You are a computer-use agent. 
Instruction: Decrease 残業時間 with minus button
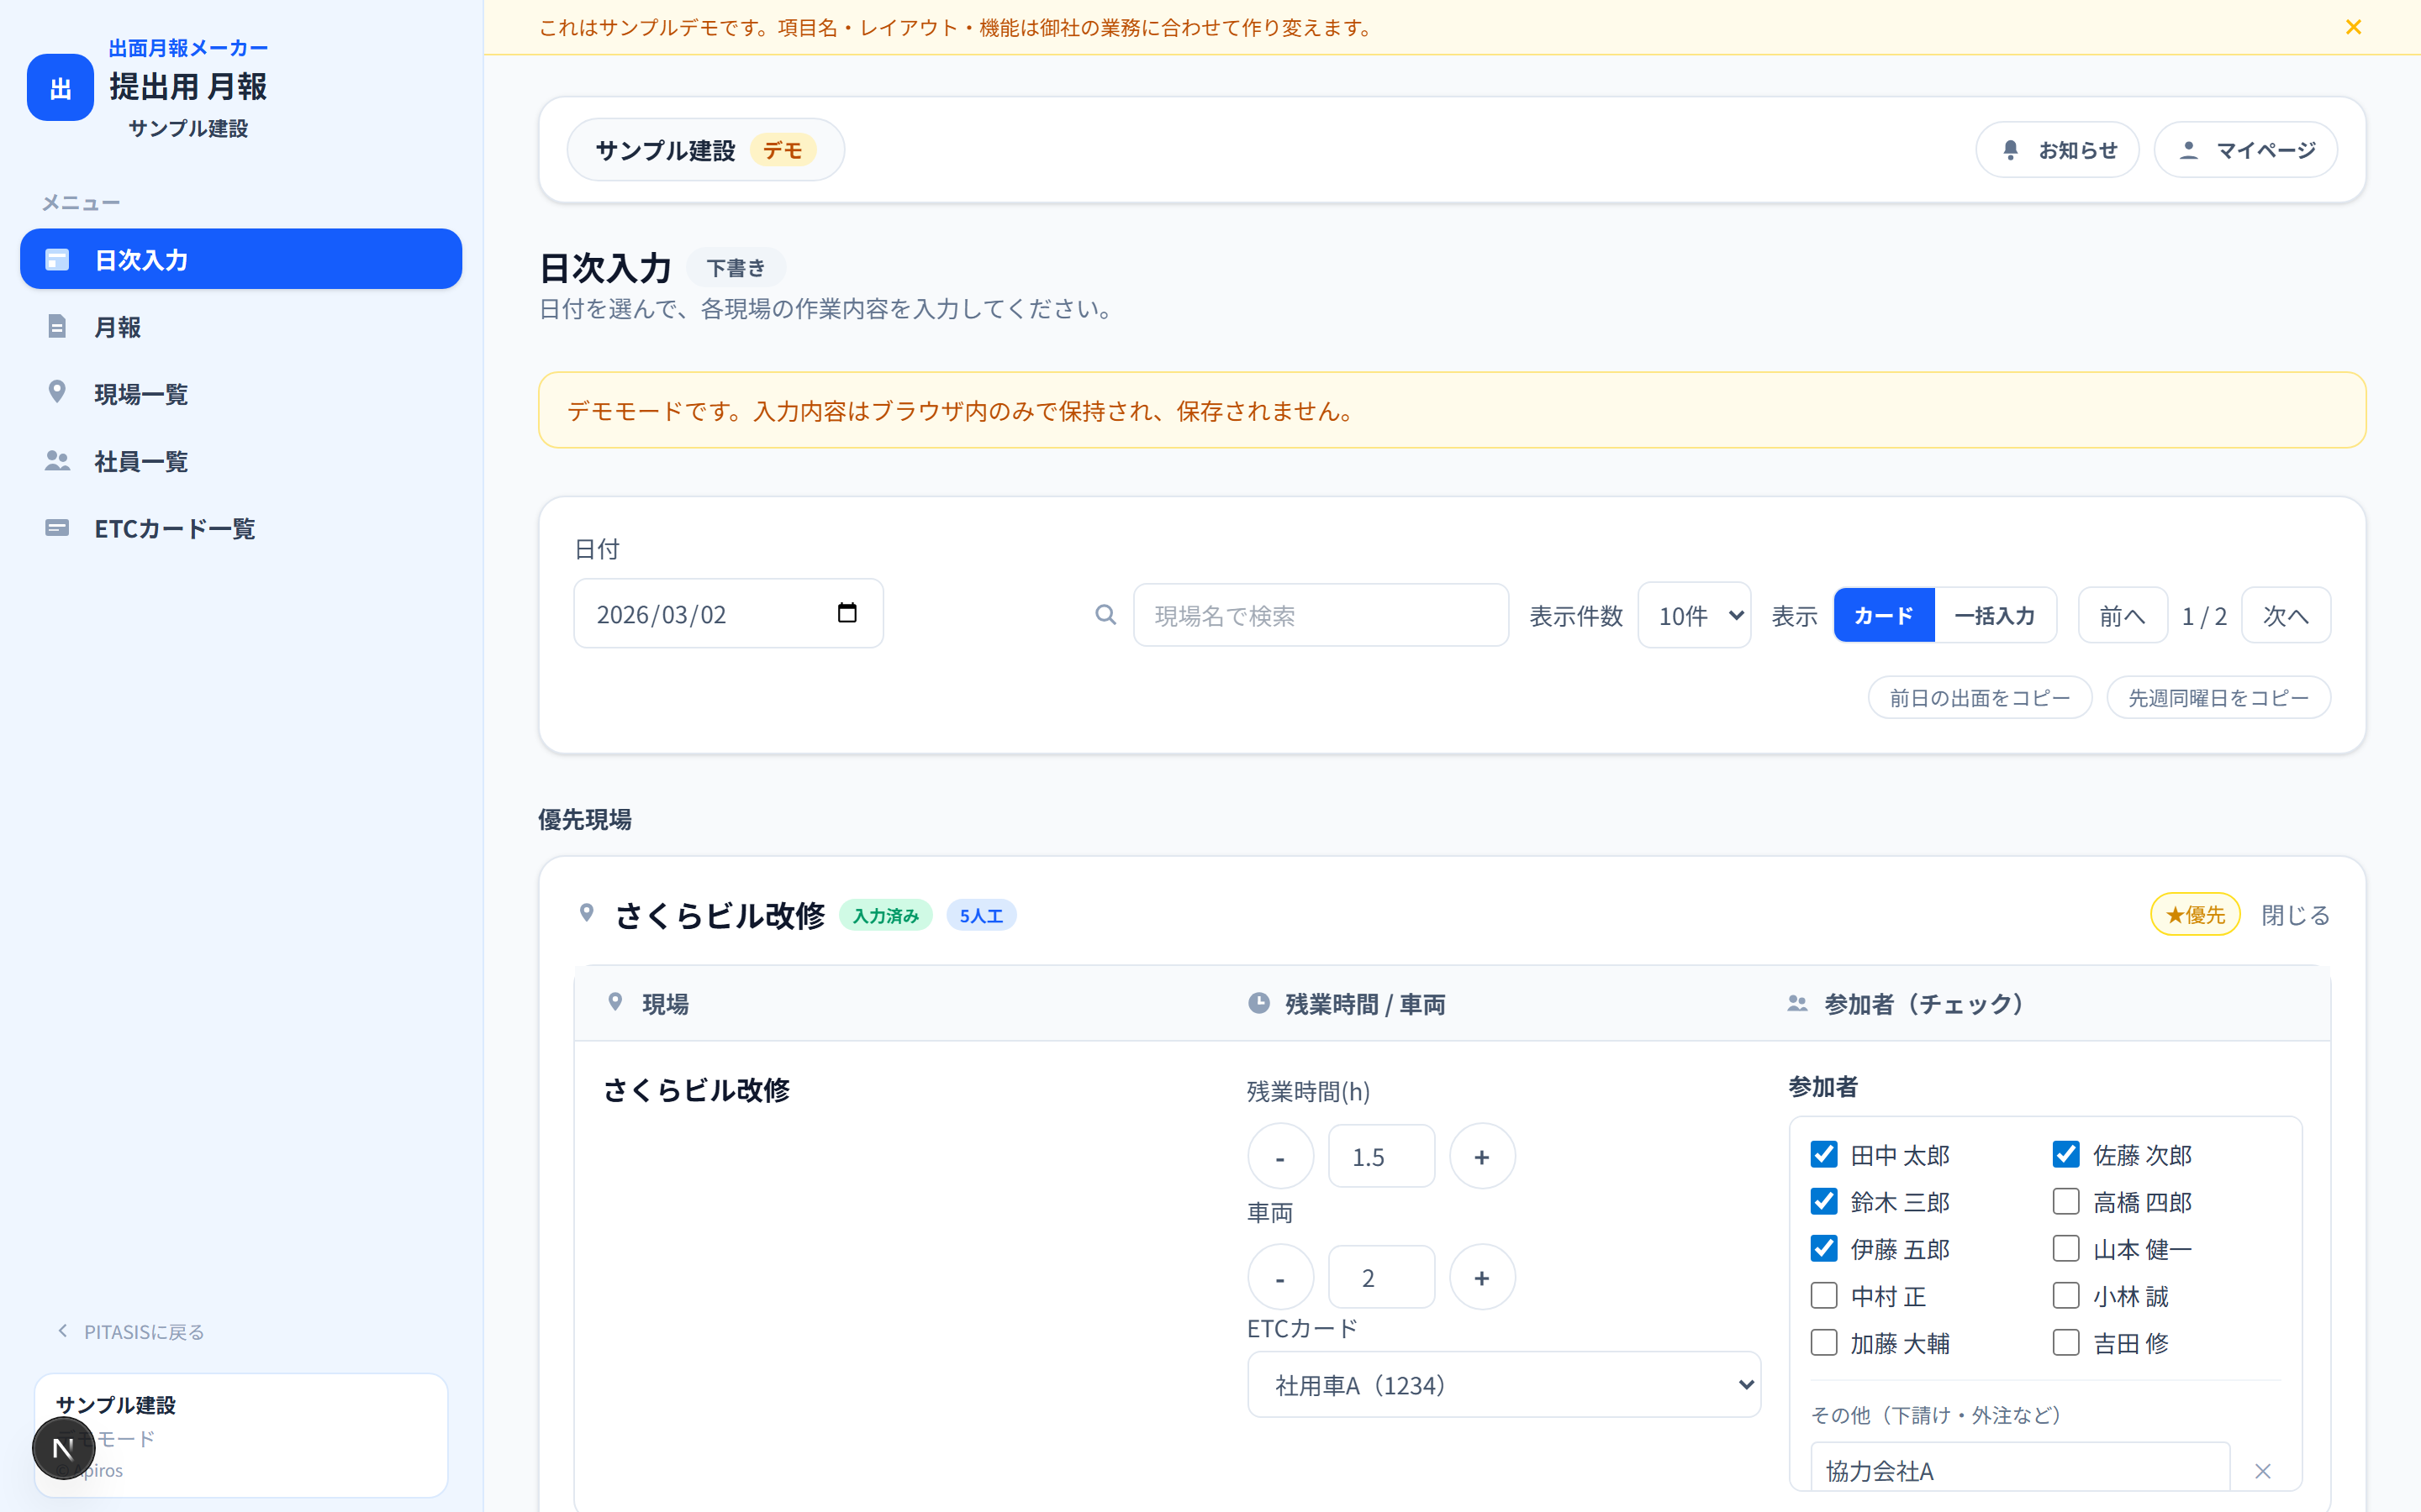[1279, 1156]
